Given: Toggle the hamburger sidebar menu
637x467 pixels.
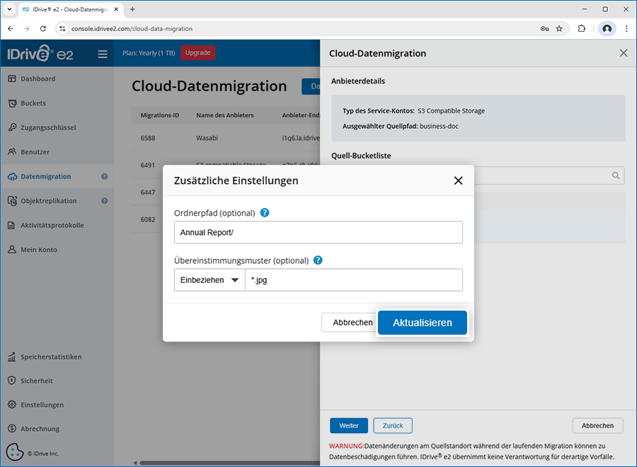Looking at the screenshot, I should click(x=103, y=54).
